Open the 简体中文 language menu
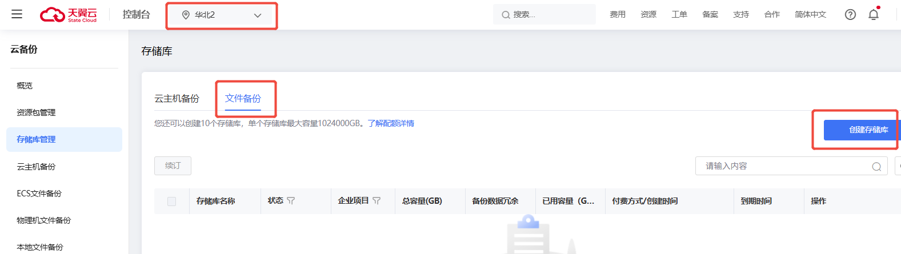The width and height of the screenshot is (901, 254). click(810, 15)
